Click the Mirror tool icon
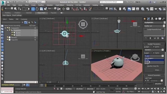The height and width of the screenshot is (94, 167). (x=111, y=9)
